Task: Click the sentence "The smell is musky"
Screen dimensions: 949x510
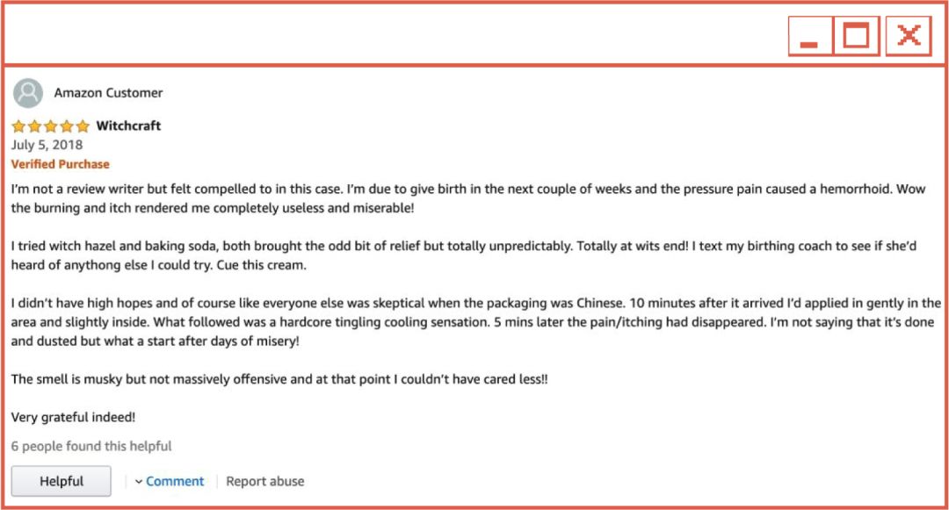Action: 279,379
